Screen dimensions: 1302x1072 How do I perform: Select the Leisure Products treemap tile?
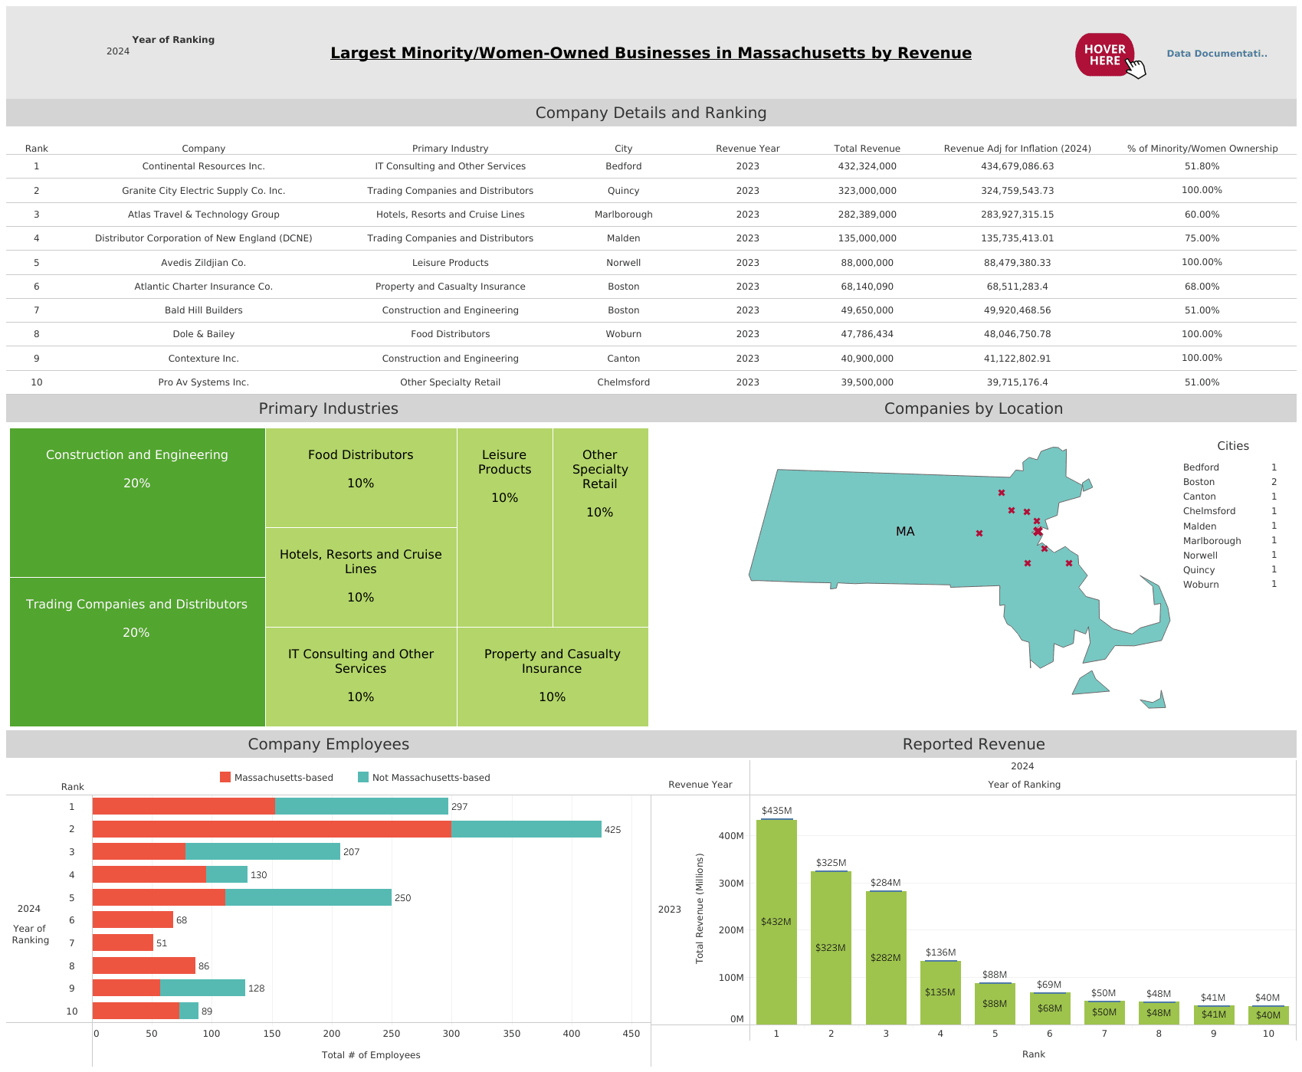point(505,527)
